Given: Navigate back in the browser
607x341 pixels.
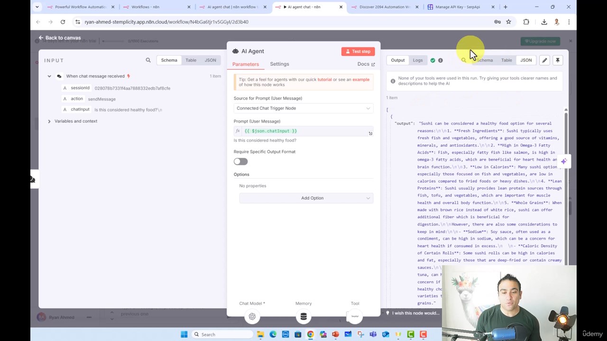Looking at the screenshot, I should coord(38,22).
